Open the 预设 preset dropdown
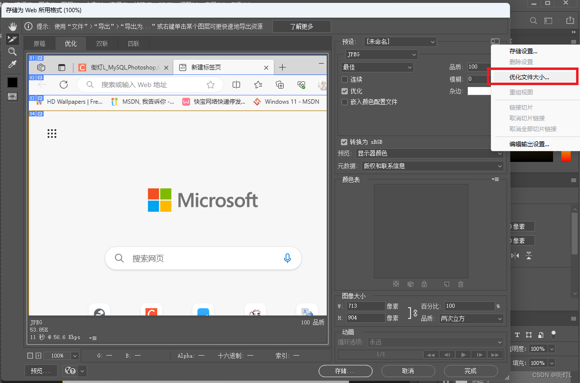 [400, 42]
